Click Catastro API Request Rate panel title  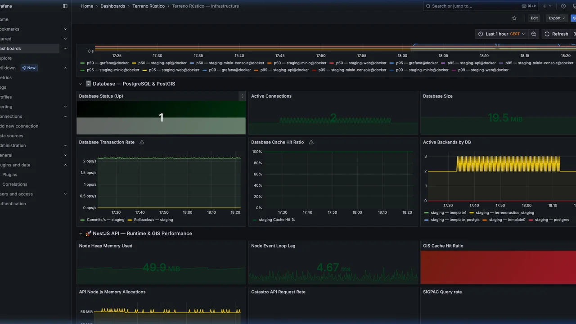click(x=278, y=292)
